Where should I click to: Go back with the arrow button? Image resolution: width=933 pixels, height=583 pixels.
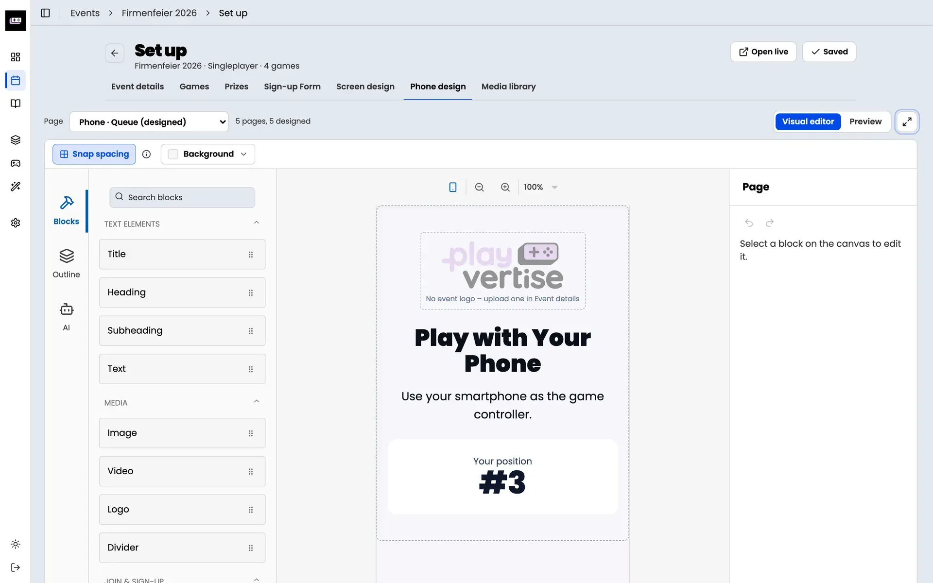coord(115,53)
